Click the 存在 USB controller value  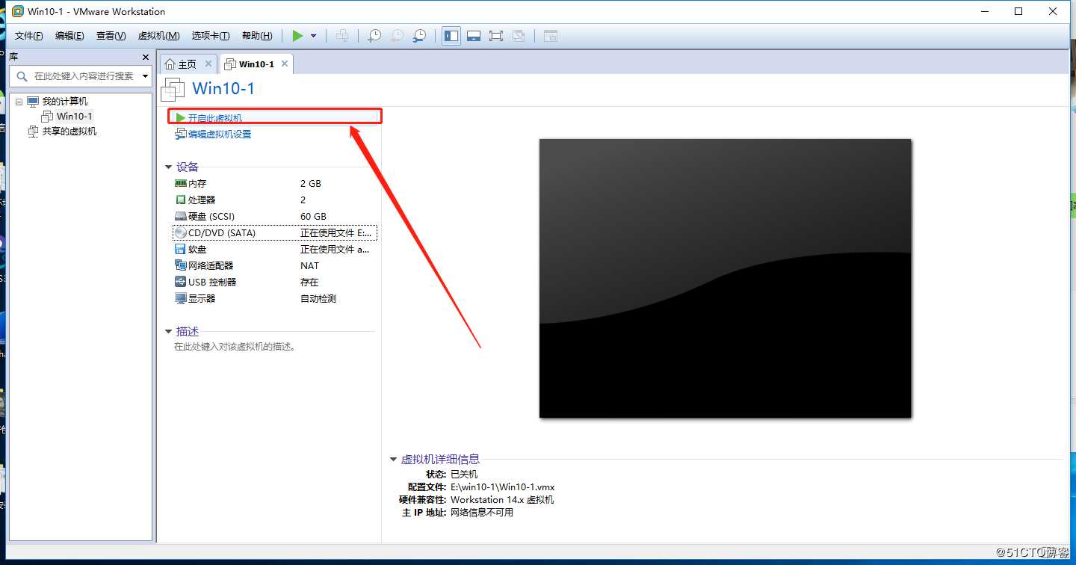[x=309, y=282]
